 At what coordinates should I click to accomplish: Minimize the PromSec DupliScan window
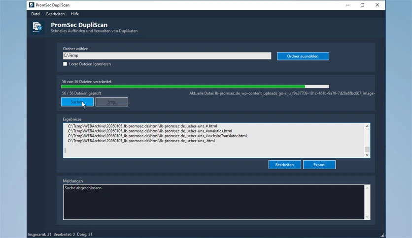347,5
